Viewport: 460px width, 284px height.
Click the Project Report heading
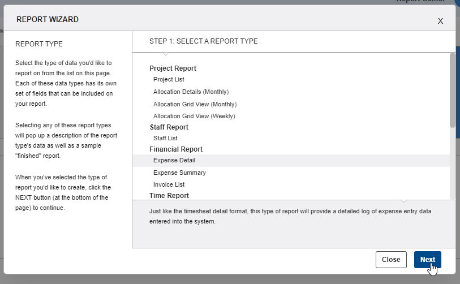(x=173, y=68)
